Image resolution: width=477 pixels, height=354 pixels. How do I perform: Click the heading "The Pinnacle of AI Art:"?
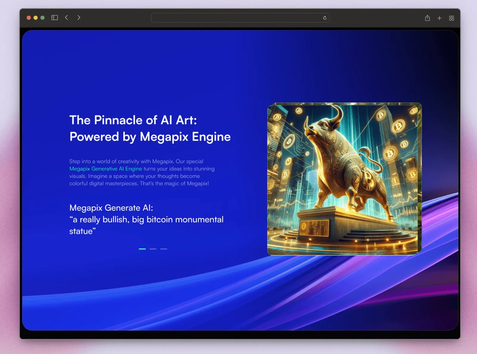click(x=133, y=120)
